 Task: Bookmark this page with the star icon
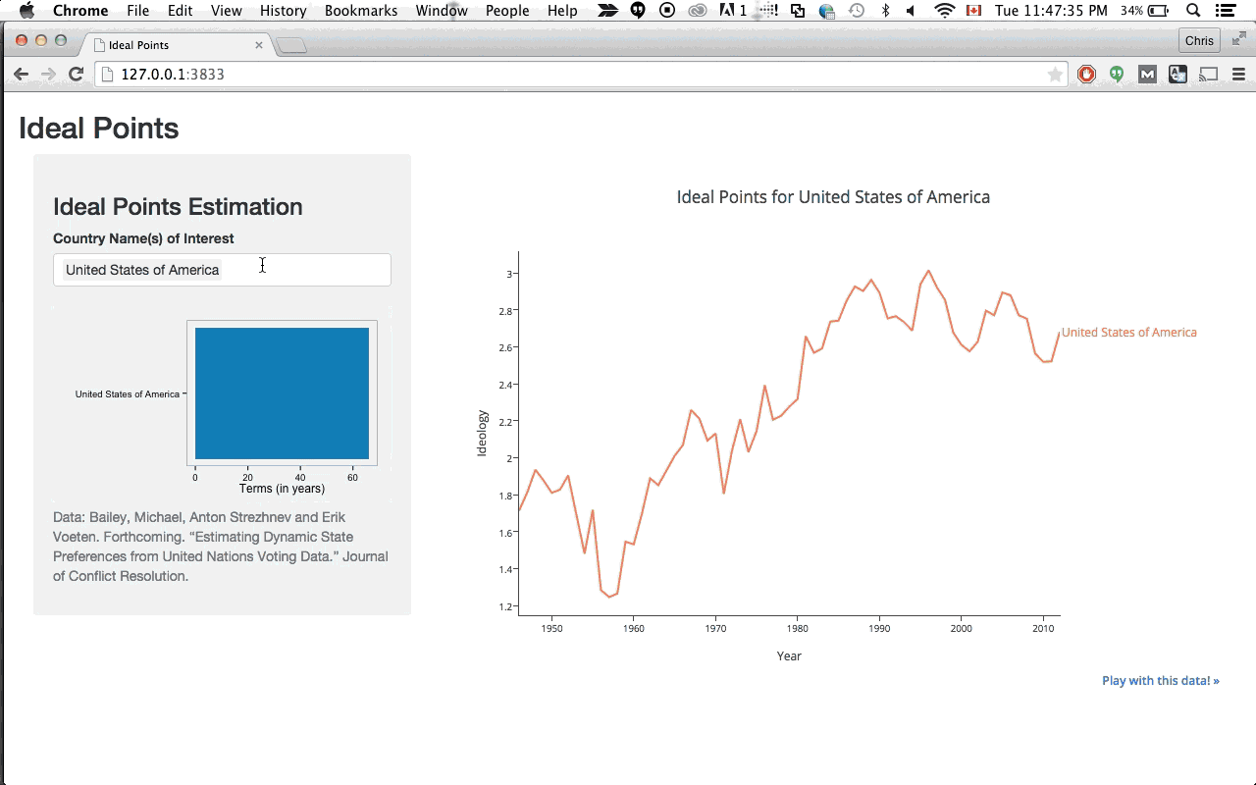[1055, 75]
